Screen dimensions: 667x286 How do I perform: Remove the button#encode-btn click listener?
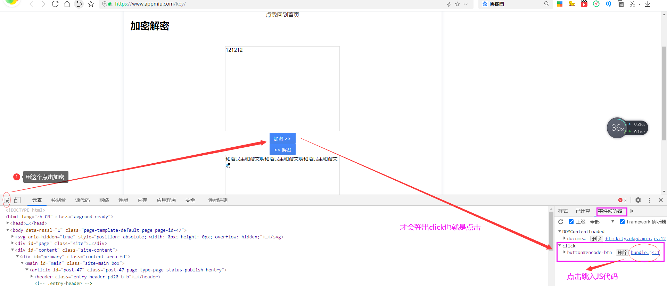click(623, 253)
